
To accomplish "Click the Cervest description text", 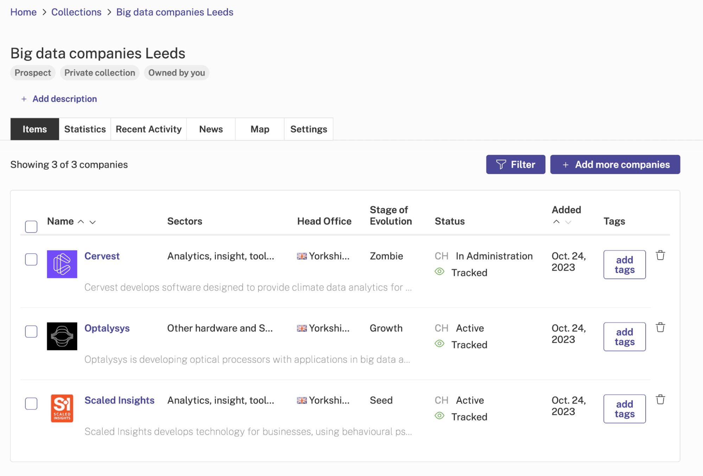I will 248,287.
